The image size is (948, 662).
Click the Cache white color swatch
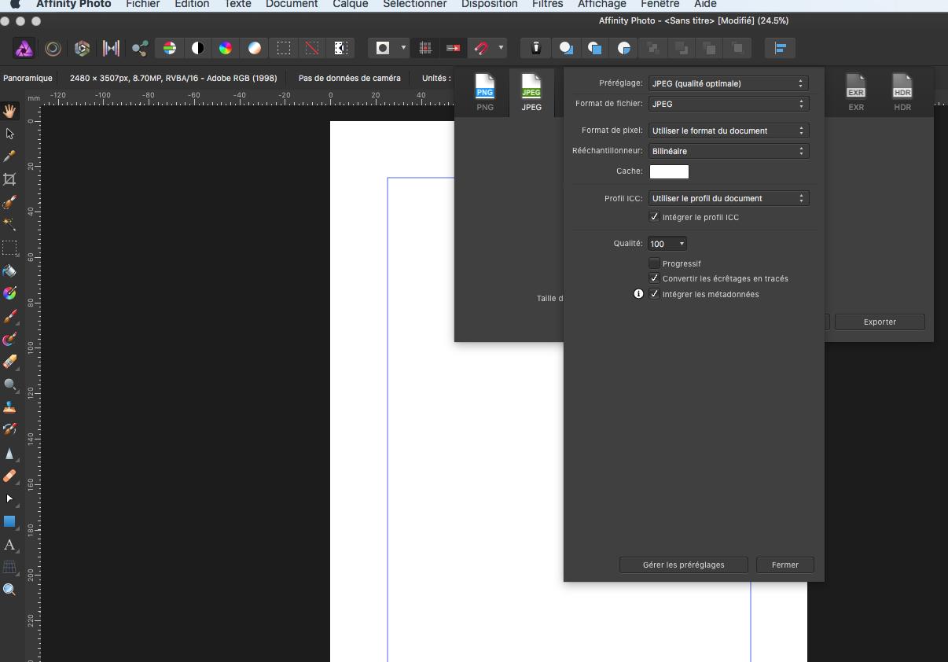(x=669, y=171)
